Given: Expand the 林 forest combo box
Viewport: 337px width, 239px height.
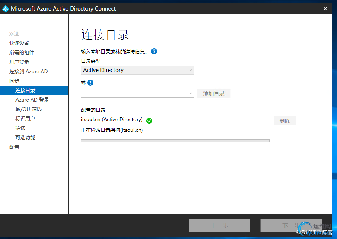Looking at the screenshot, I should point(138,93).
